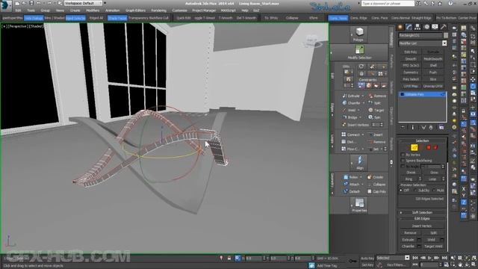Screen dimensions: 478x269
Task: Open the Hierarchy command panel tab
Action: pos(418,27)
